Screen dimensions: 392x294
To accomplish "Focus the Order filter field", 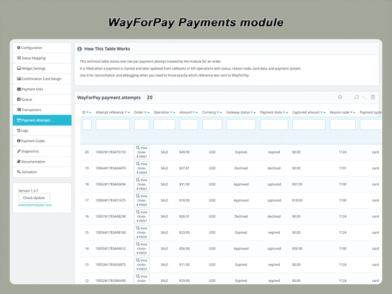I will point(142,124).
